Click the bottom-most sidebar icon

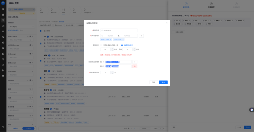tap(3, 127)
